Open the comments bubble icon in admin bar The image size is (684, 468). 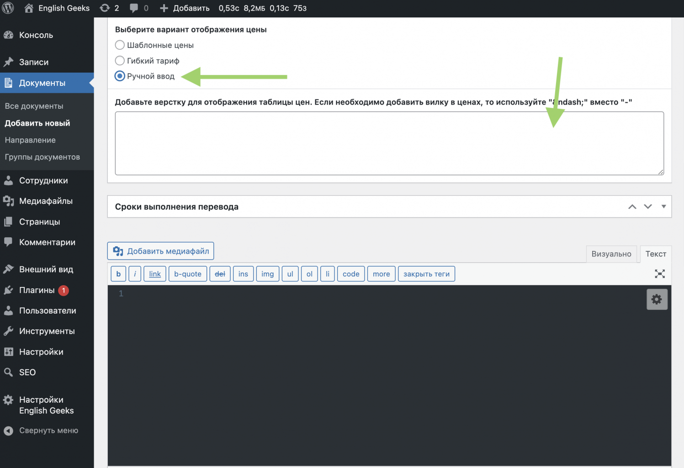click(134, 8)
